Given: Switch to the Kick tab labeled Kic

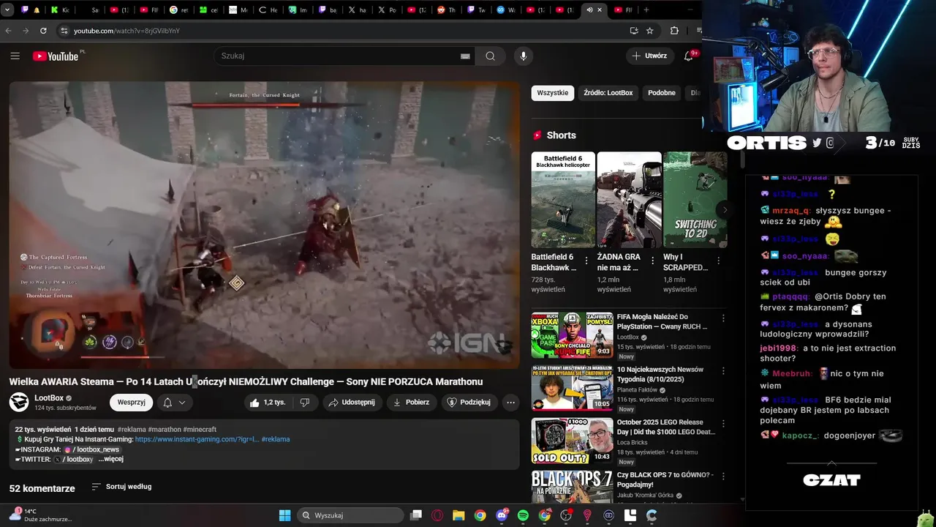Looking at the screenshot, I should coord(61,10).
